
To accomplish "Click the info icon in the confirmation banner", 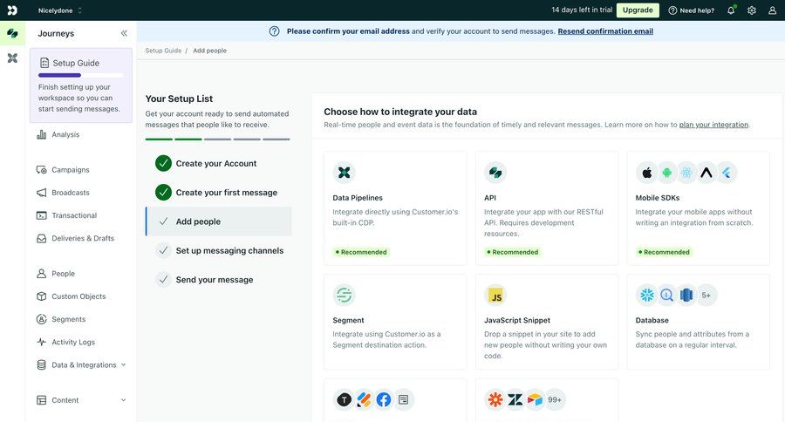I will coord(275,31).
